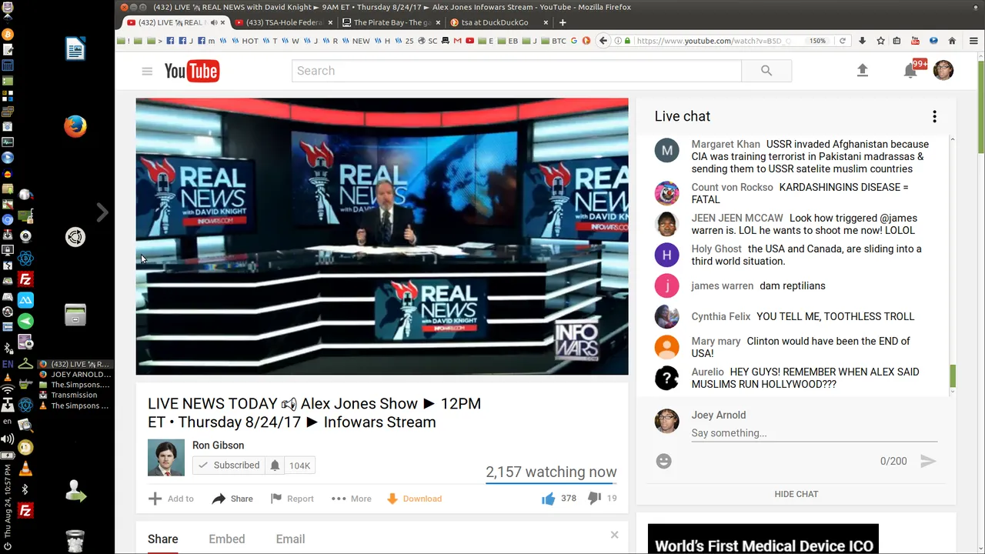Open the NEW bookmark
Image resolution: width=985 pixels, height=554 pixels.
(x=356, y=41)
